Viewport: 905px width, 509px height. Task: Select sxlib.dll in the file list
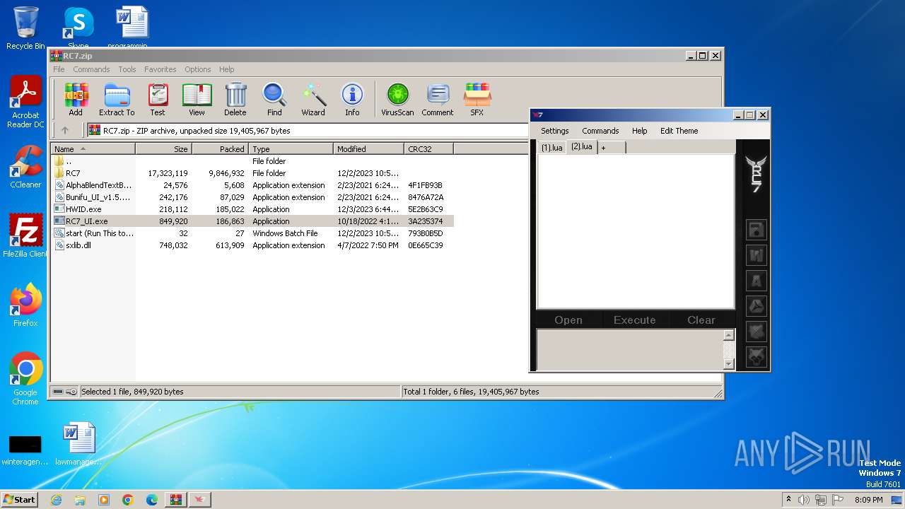252,245
